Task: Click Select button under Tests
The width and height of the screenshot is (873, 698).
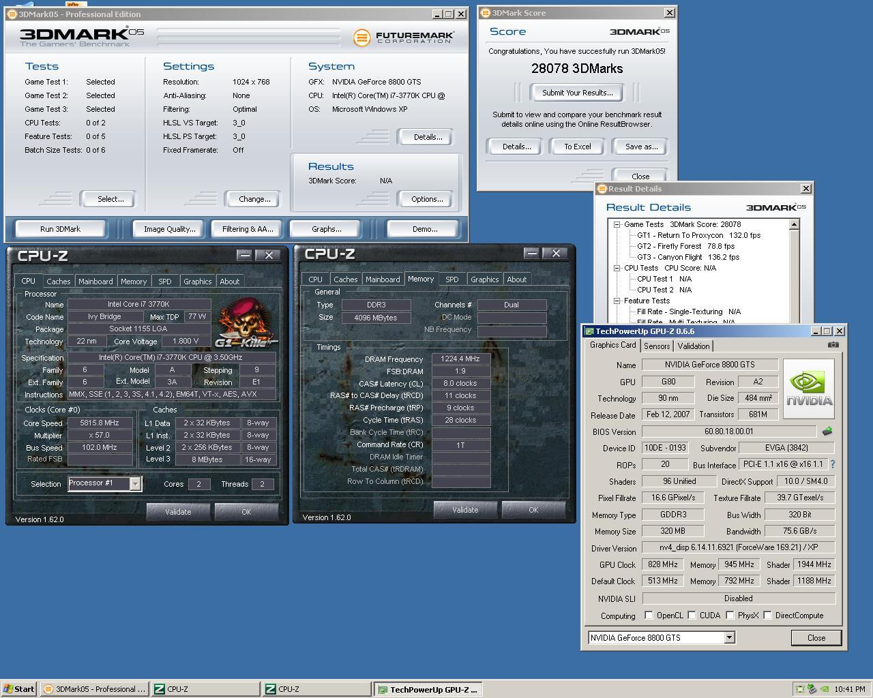Action: 110,199
